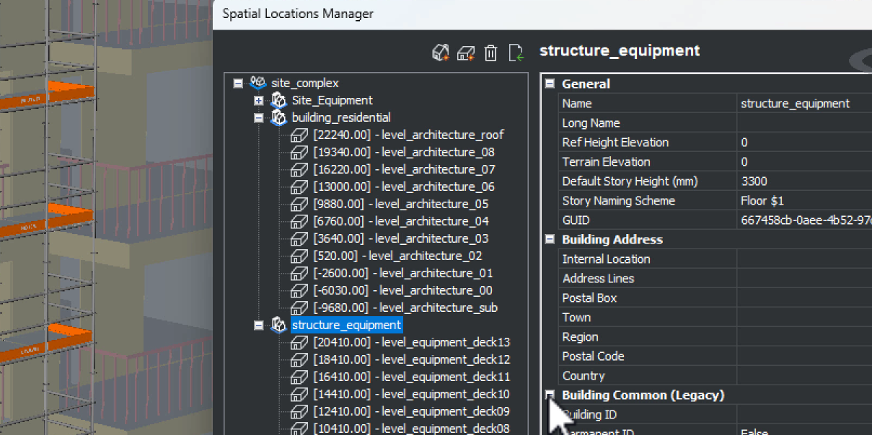Collapse the Building Address section
872x435 pixels.
(x=550, y=239)
